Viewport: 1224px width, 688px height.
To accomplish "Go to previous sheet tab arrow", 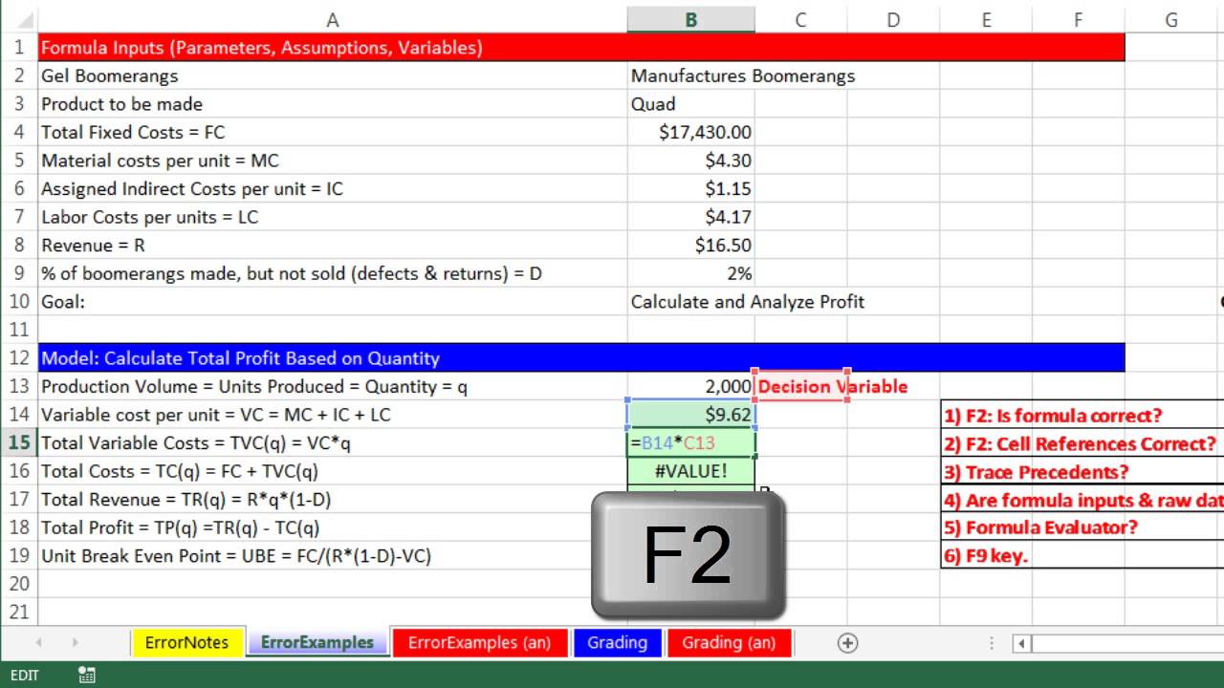I will [x=39, y=643].
